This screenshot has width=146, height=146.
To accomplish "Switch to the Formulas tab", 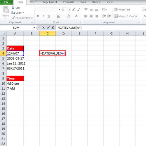I will tap(69, 2).
